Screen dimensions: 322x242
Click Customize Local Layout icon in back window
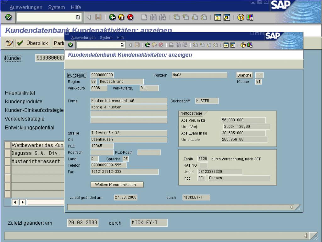point(250,17)
